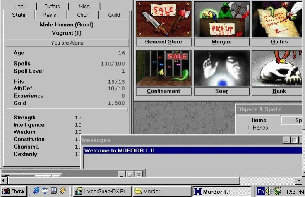
Task: Click the Seer button
Action: point(222,92)
